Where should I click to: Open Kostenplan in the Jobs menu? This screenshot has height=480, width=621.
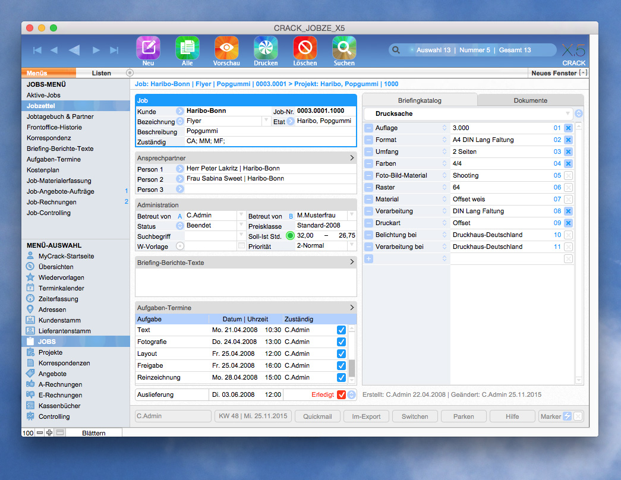click(42, 170)
